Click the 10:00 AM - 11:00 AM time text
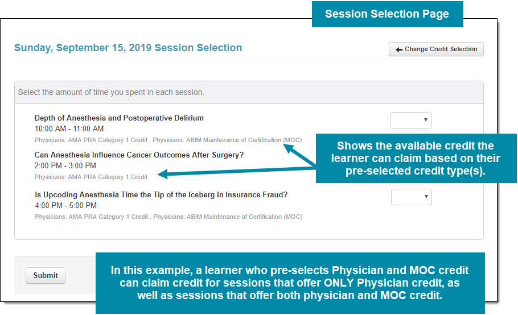The height and width of the screenshot is (315, 518). click(x=69, y=129)
